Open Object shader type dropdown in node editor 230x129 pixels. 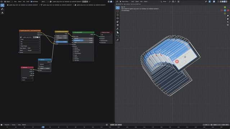tap(8, 1)
